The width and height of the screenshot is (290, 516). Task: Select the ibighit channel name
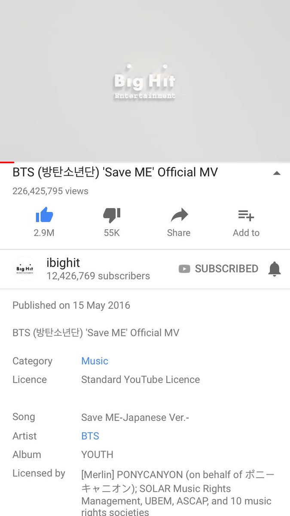[x=63, y=263]
